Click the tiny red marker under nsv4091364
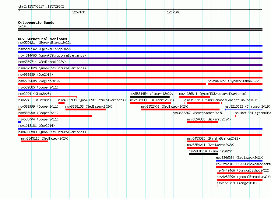Screen dimensions: 271x198 [x=236, y=116]
